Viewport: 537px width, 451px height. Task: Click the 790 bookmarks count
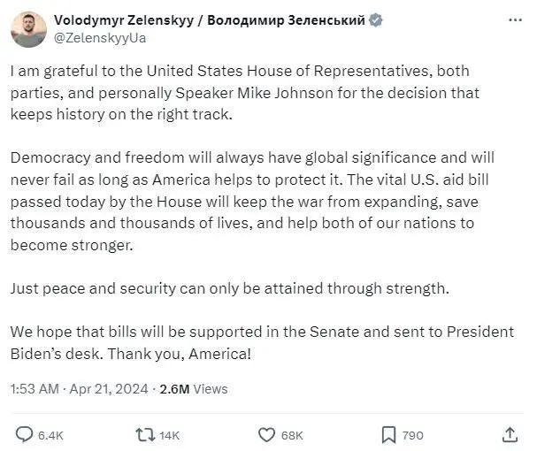(x=411, y=435)
